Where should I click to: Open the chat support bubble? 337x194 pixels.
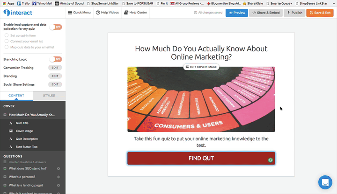click(325, 182)
